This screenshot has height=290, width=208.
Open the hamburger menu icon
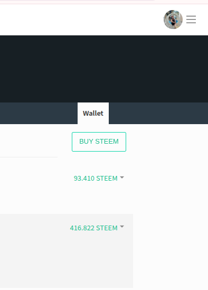pyautogui.click(x=191, y=20)
